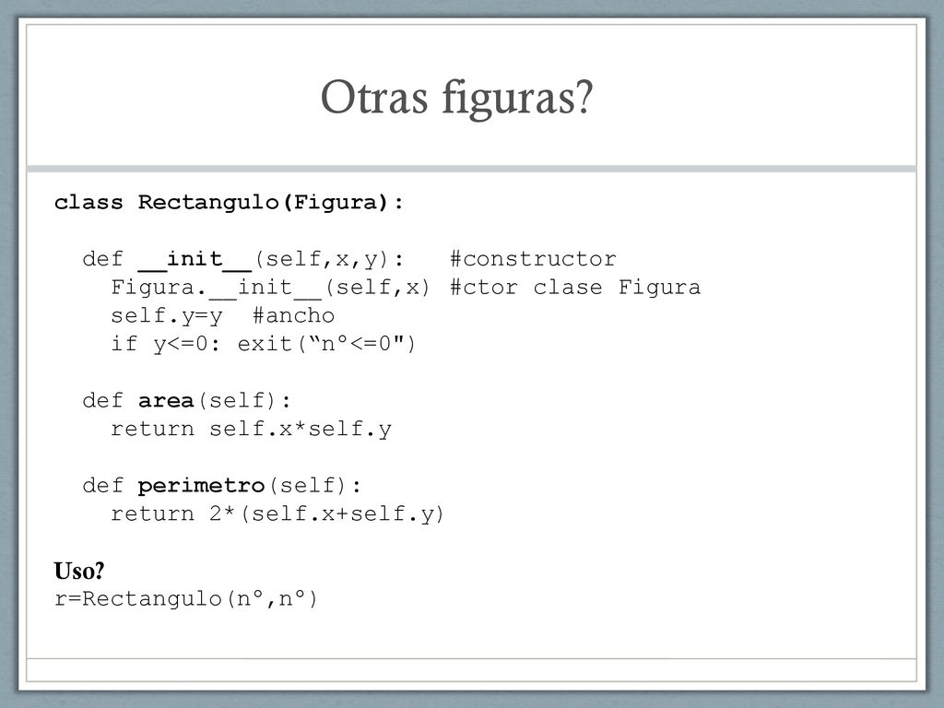944x708 pixels.
Task: Click the def keyword before perimetro
Action: tap(103, 486)
